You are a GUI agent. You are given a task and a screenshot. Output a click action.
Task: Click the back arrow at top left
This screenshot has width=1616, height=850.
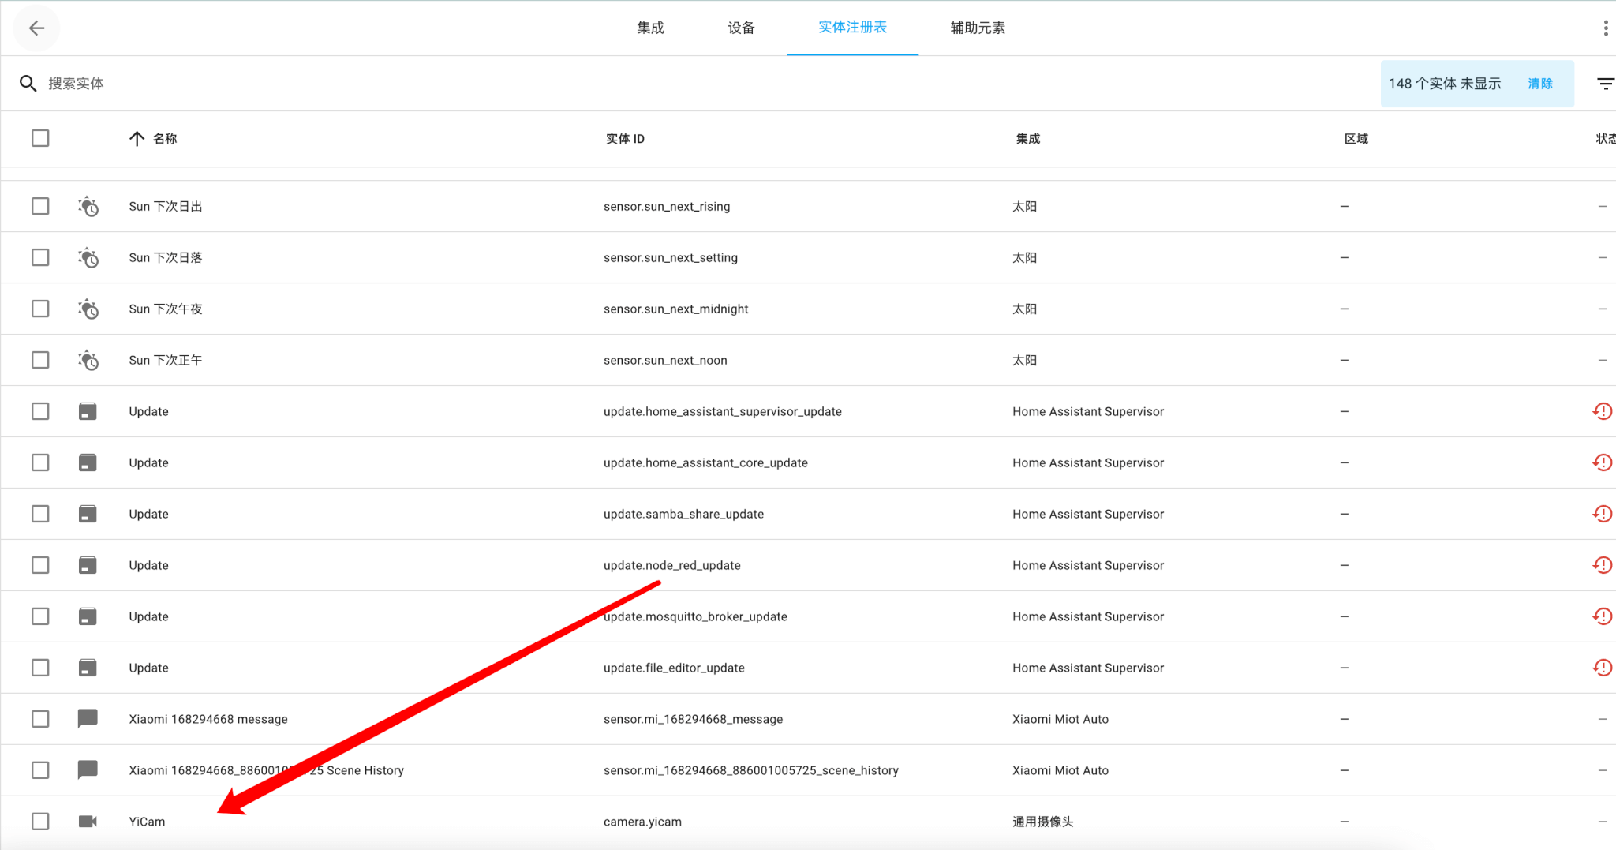pyautogui.click(x=36, y=28)
